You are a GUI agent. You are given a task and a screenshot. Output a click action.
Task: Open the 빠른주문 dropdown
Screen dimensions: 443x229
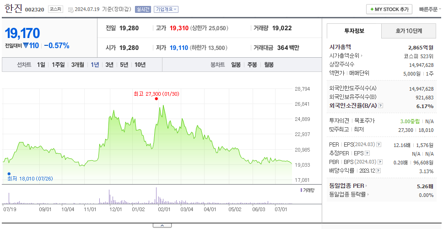430,9
